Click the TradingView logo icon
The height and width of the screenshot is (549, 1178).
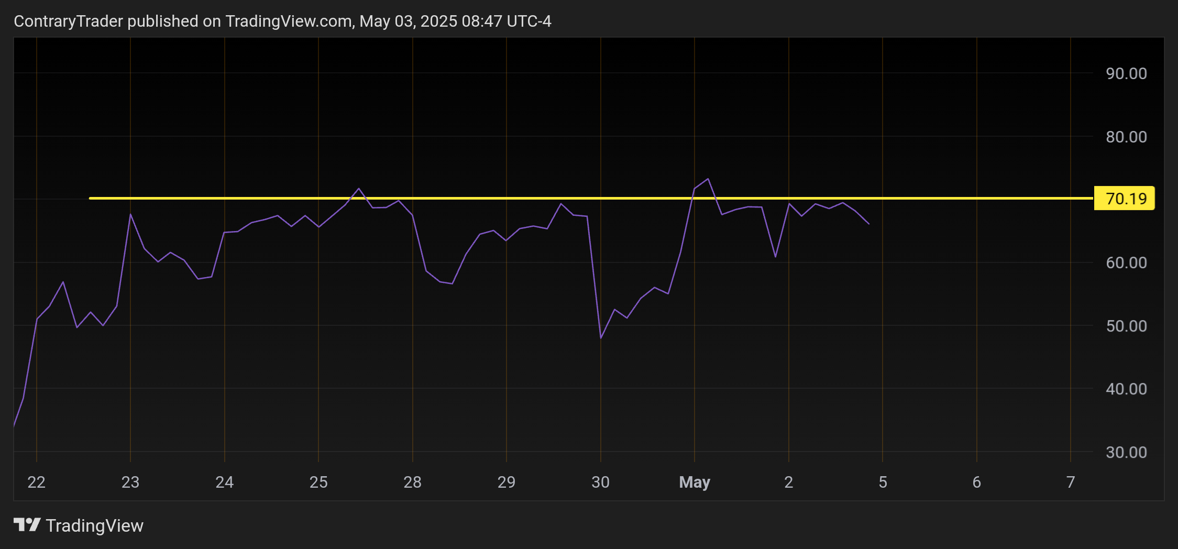[27, 524]
